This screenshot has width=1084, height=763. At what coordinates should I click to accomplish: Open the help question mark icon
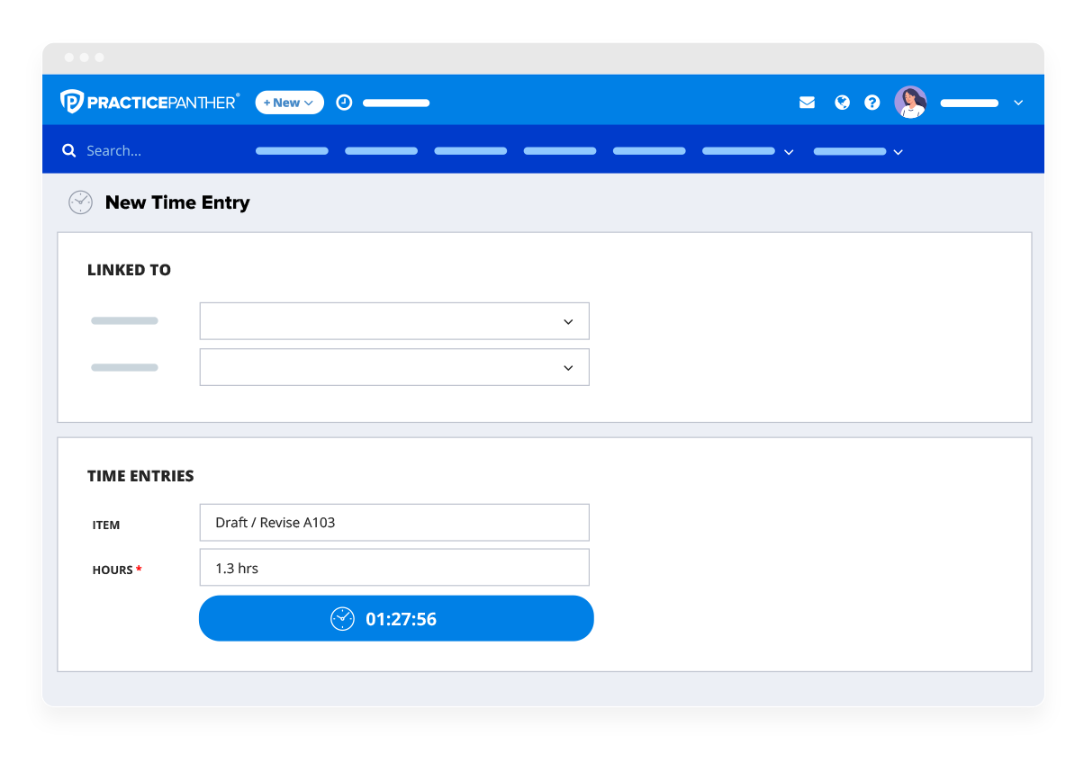(x=872, y=103)
